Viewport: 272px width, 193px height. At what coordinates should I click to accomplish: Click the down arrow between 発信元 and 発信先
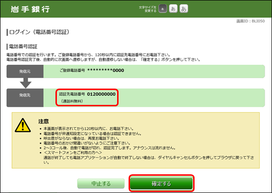click(x=26, y=83)
